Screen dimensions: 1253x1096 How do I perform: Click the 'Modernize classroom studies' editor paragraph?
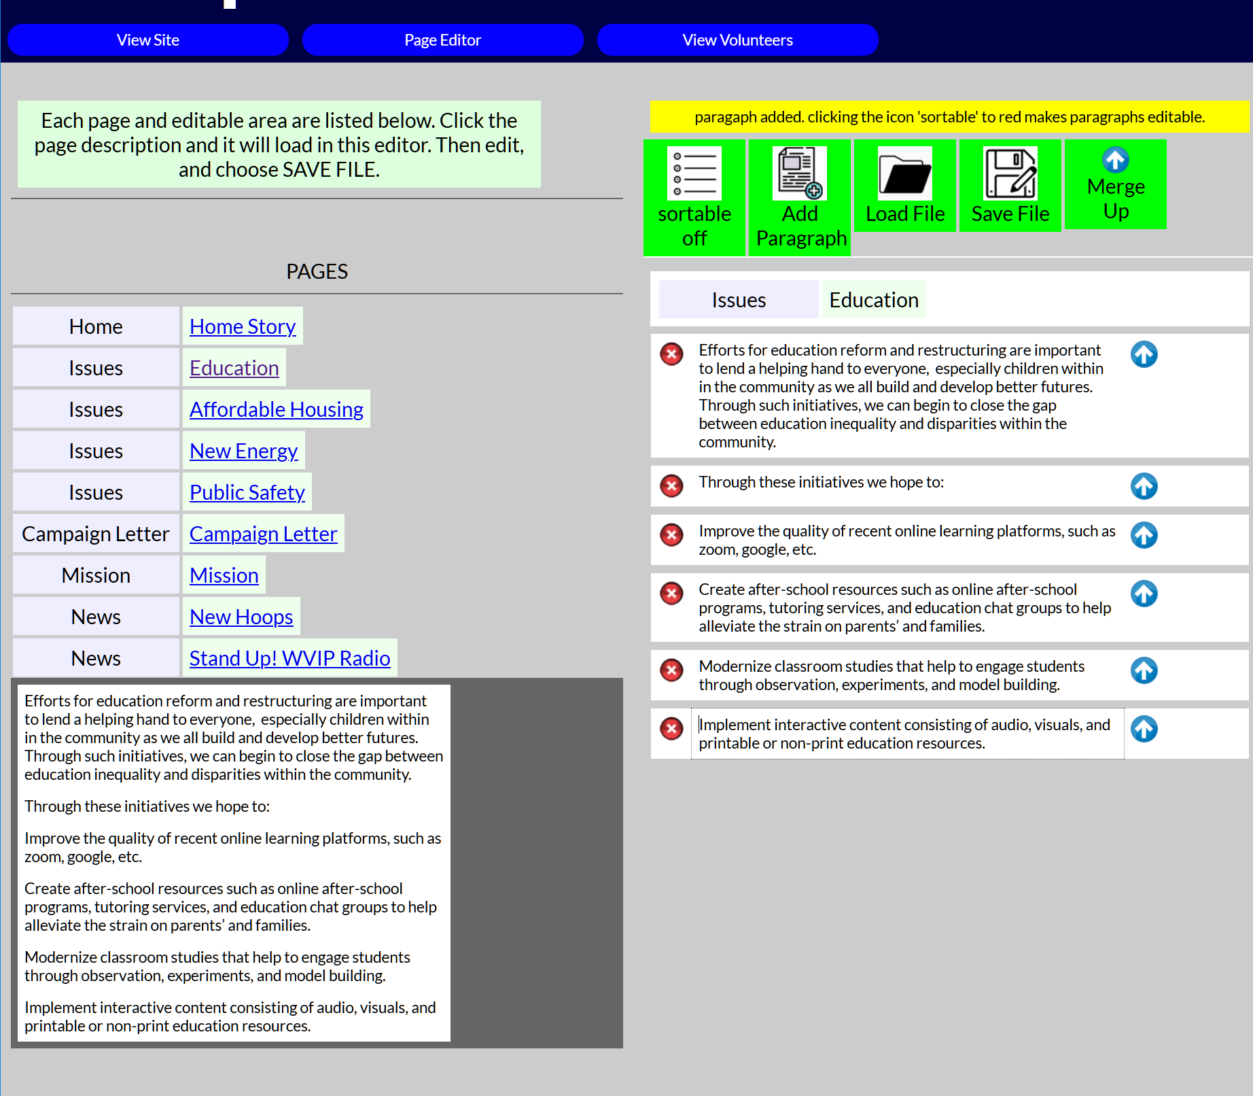pyautogui.click(x=907, y=675)
